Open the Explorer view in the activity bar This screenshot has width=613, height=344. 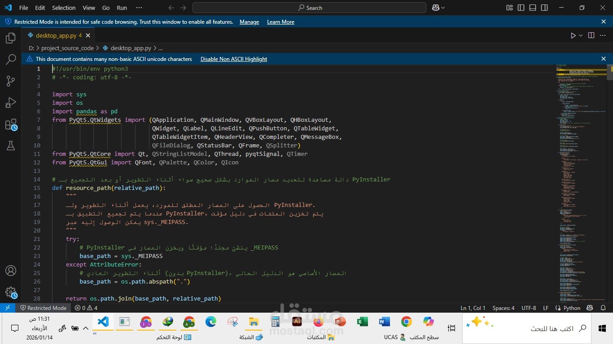click(11, 38)
